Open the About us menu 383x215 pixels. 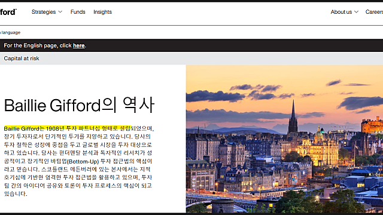point(345,12)
